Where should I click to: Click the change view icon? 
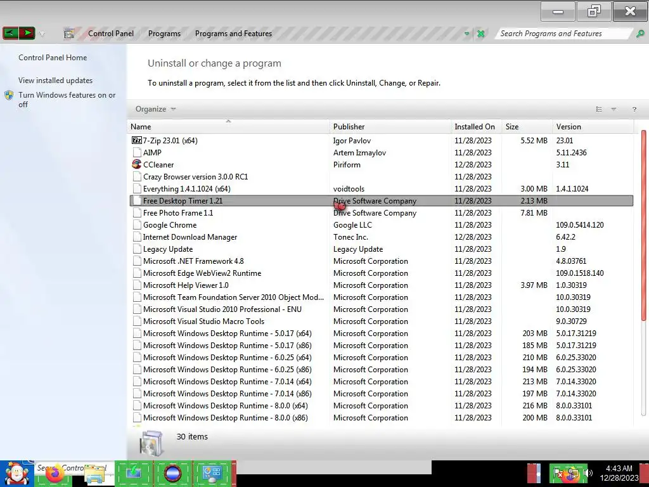(x=598, y=109)
